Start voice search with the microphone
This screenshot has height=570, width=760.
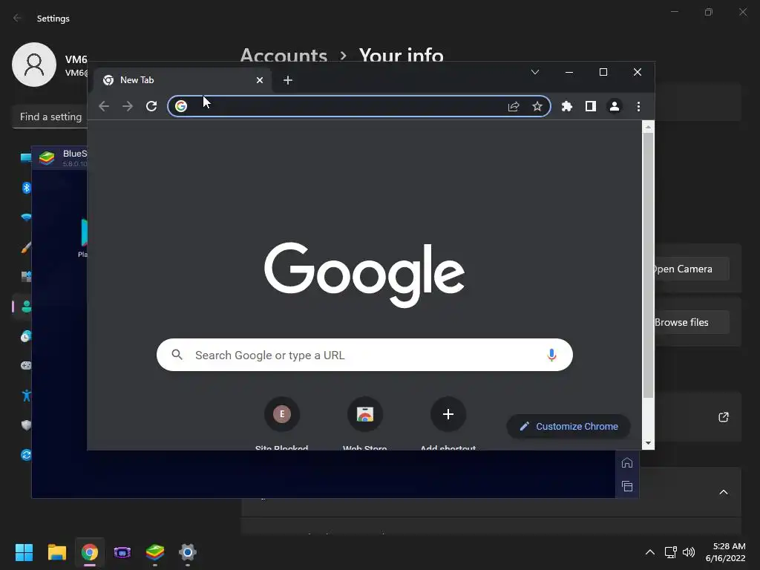551,356
